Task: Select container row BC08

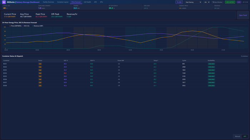Action: [125, 86]
